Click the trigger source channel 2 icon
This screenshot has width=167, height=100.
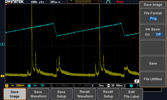(x=131, y=86)
